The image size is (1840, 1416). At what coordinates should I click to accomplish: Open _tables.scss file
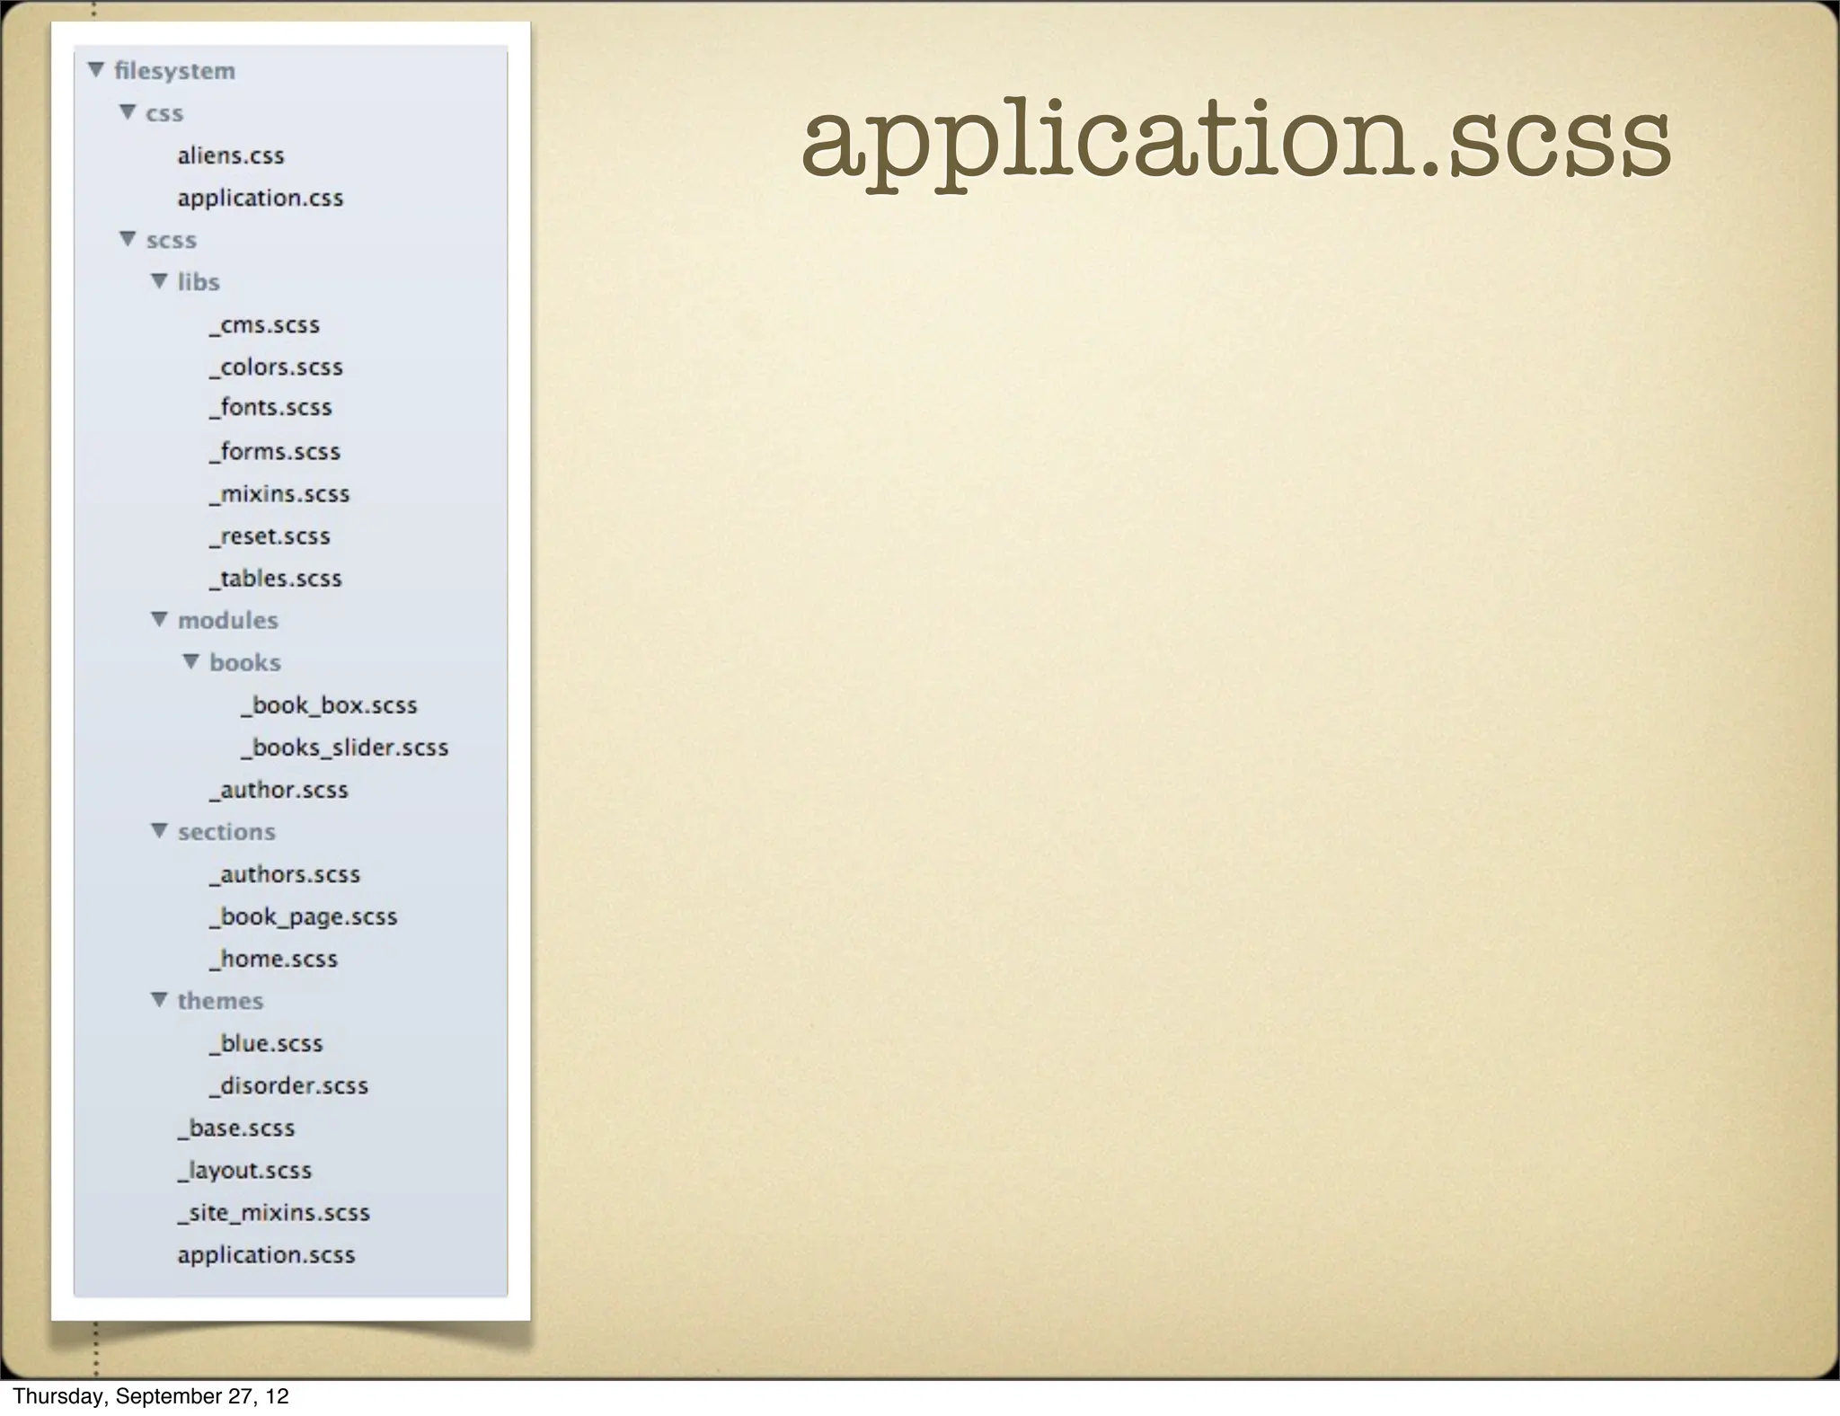(276, 578)
